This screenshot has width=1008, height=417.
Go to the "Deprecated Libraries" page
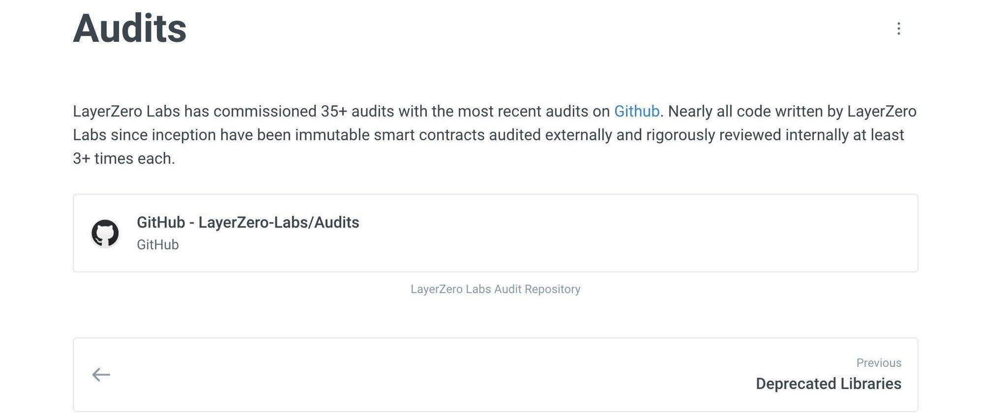pos(828,384)
